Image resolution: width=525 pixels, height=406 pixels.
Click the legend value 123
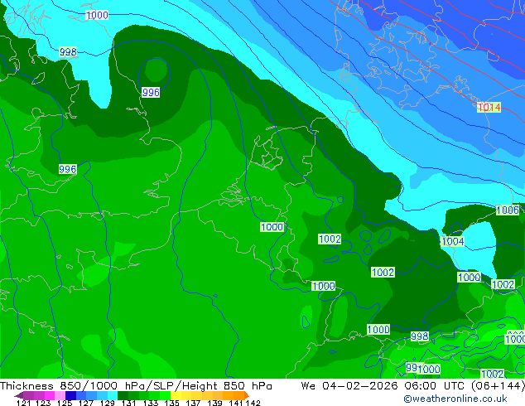[43, 403]
